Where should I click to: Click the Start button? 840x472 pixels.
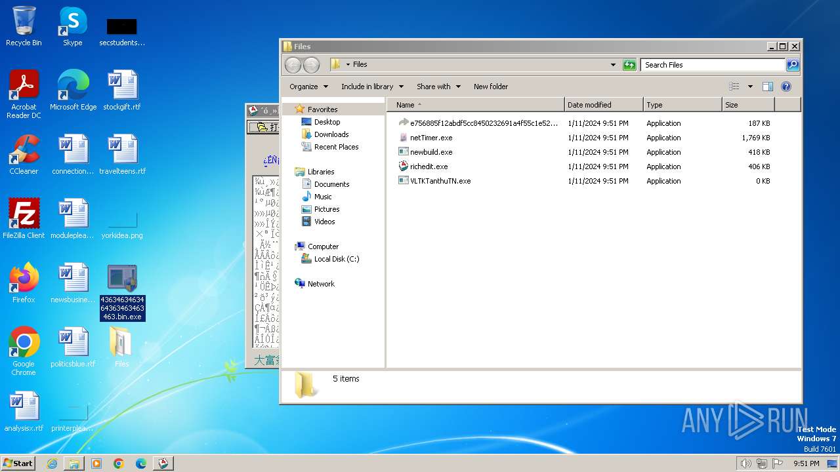coord(18,463)
